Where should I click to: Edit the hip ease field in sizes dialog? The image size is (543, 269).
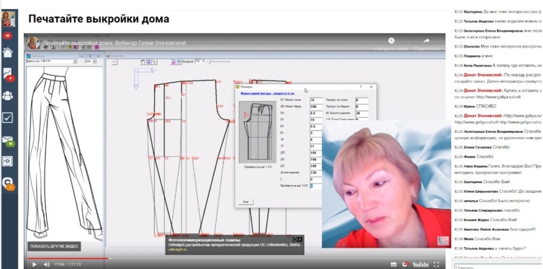(x=362, y=107)
